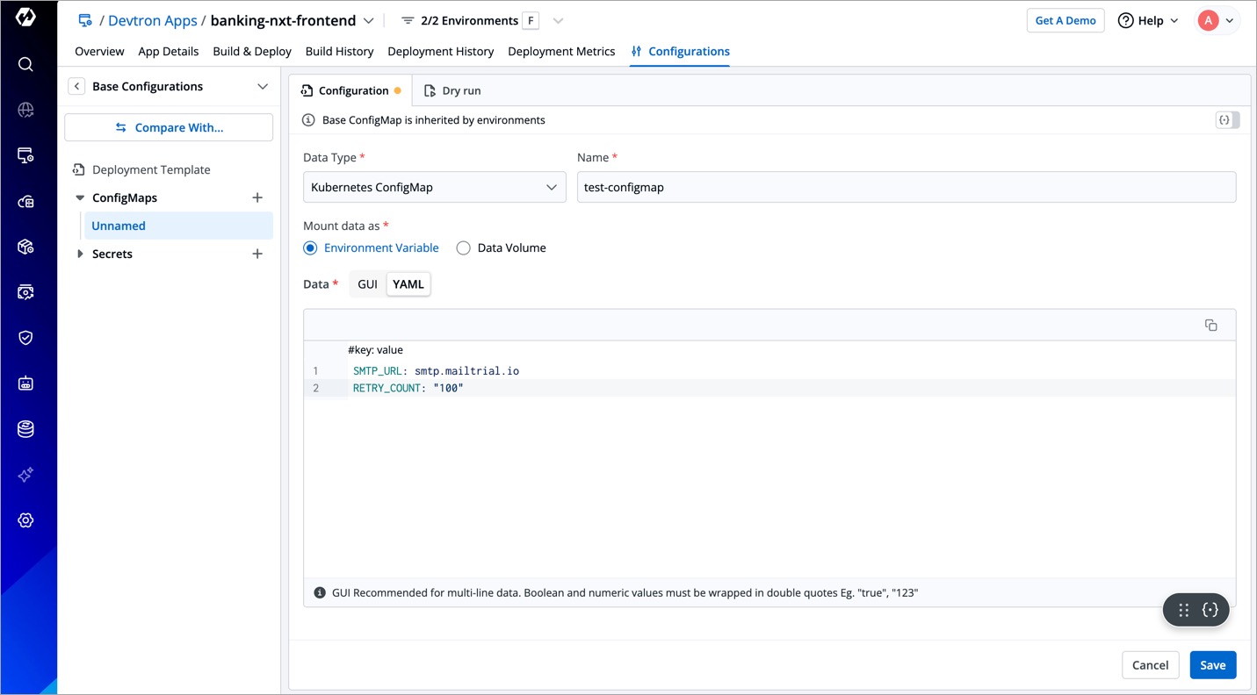Add a new ConfigMap with plus icon
This screenshot has width=1257, height=695.
pyautogui.click(x=257, y=197)
